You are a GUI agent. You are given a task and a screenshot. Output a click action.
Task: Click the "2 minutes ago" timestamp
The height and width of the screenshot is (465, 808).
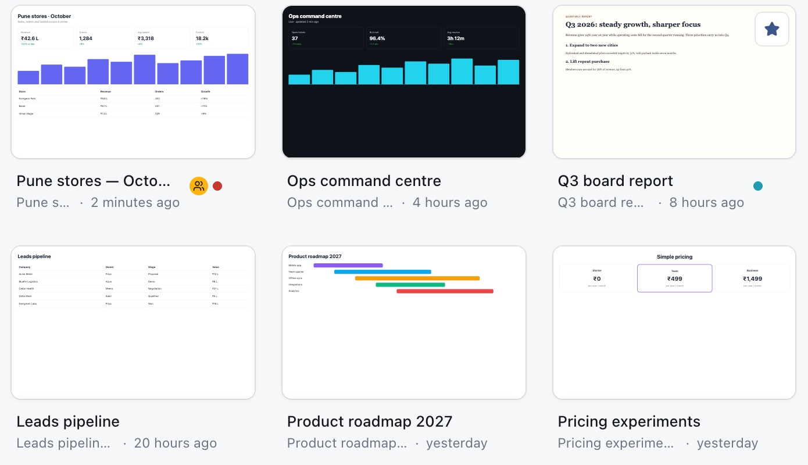tap(135, 202)
